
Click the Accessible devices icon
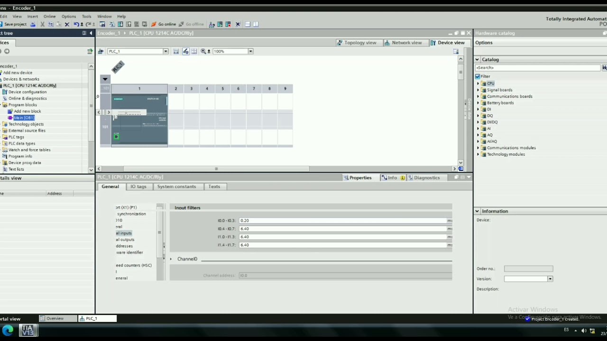(x=212, y=24)
